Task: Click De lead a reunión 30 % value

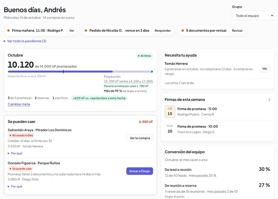Action: tap(264, 169)
